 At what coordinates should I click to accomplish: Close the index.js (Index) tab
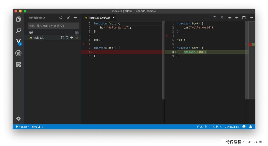click(113, 18)
